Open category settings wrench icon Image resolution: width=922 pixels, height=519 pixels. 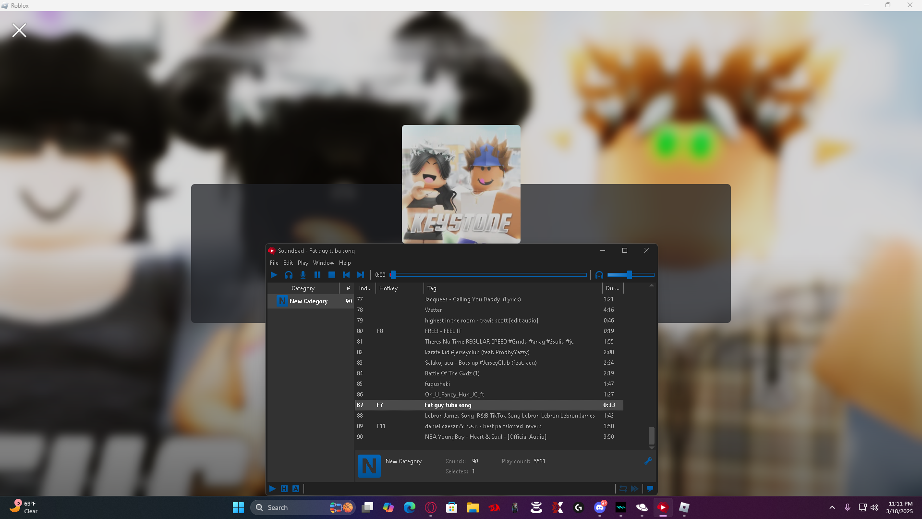(x=648, y=461)
